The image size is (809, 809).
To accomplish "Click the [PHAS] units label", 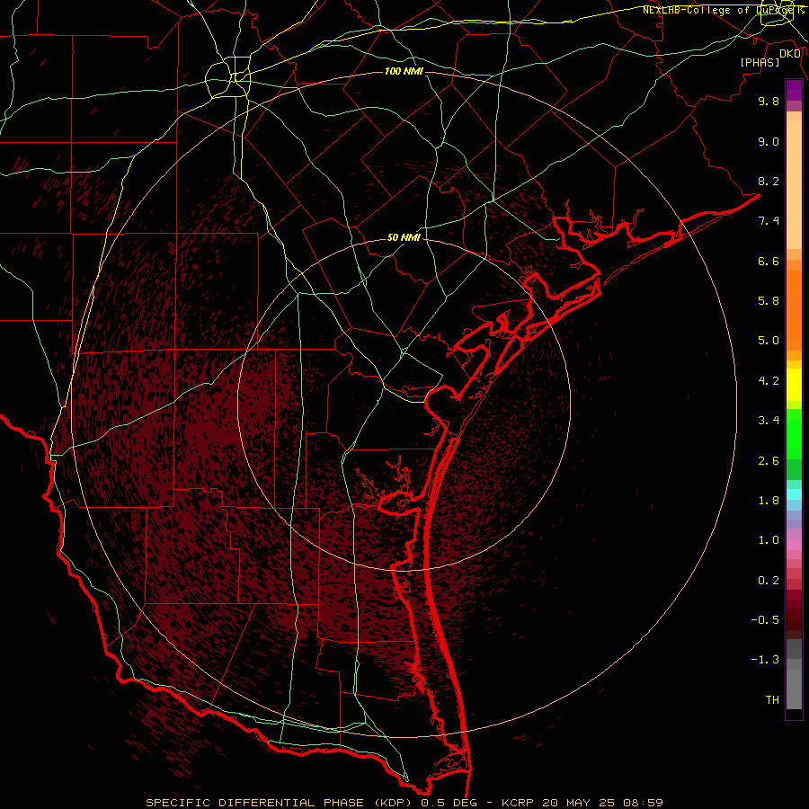I will 760,62.
